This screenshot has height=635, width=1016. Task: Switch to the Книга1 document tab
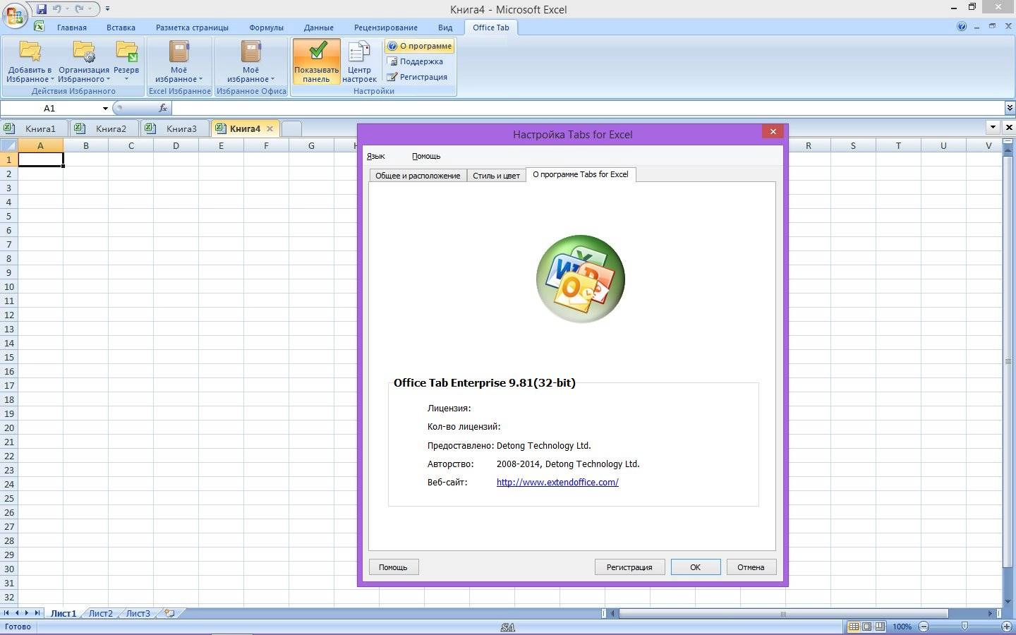tap(34, 128)
